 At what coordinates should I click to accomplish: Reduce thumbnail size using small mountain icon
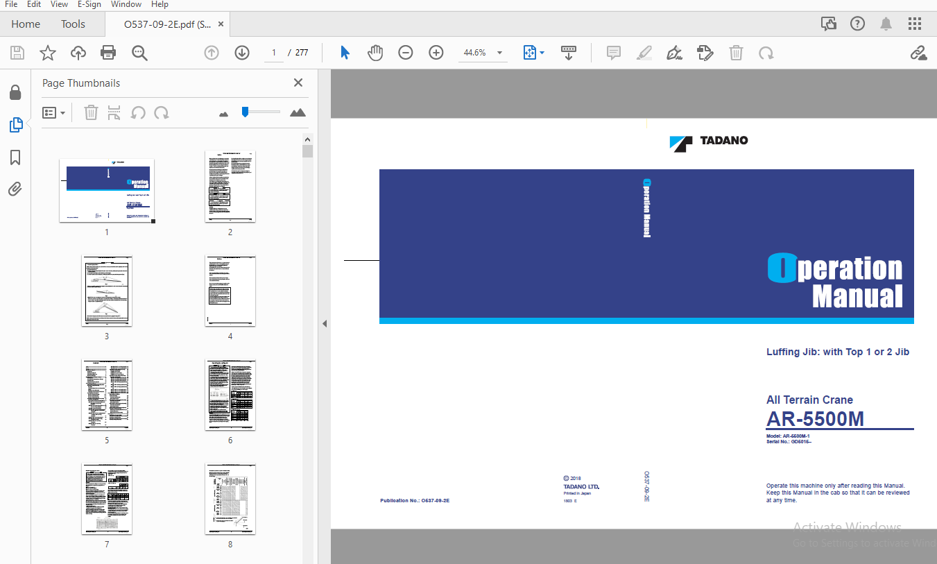pyautogui.click(x=223, y=114)
